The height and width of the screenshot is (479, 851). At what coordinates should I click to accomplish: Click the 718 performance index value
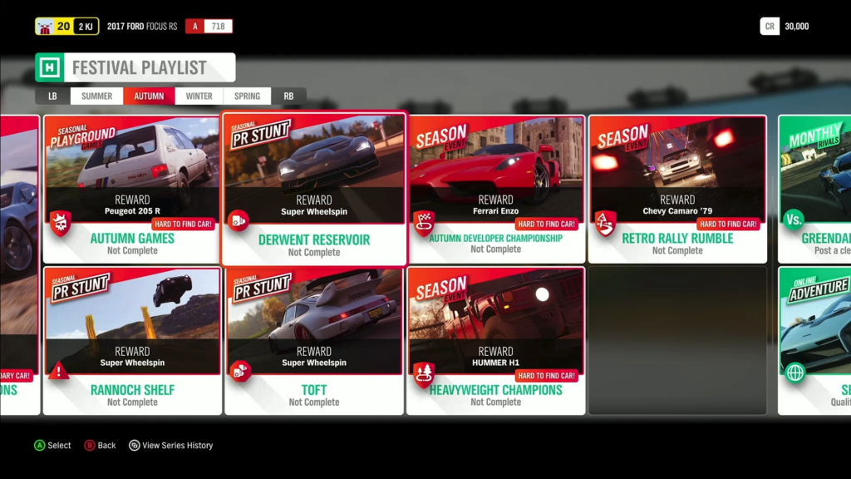point(219,26)
